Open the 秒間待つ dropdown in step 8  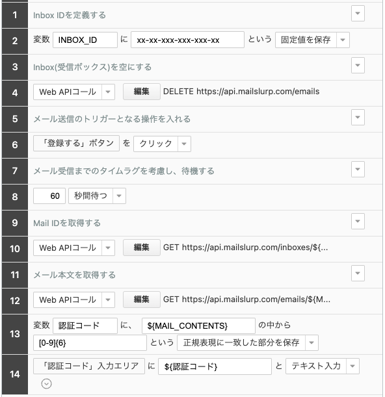pos(119,196)
